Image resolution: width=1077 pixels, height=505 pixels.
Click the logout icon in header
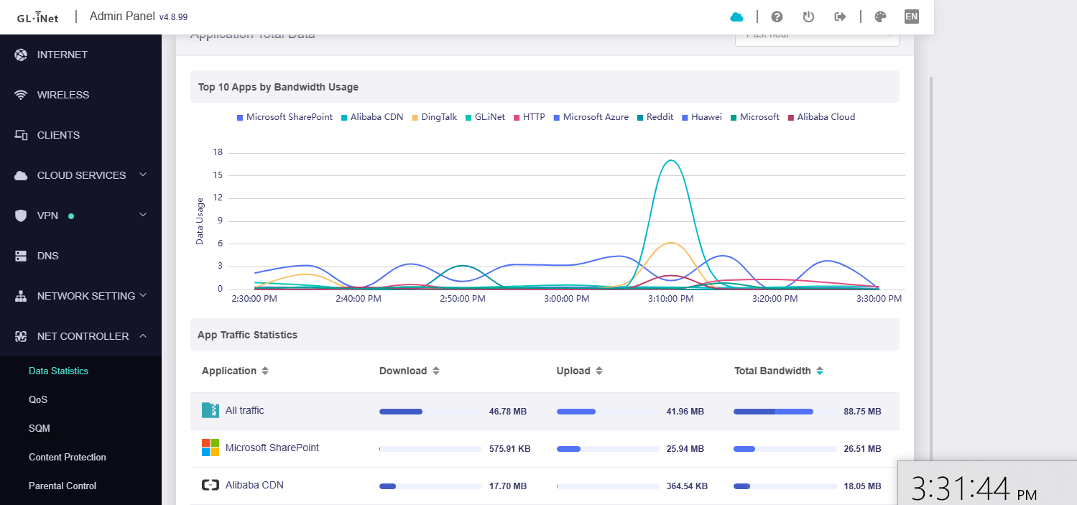[x=840, y=17]
